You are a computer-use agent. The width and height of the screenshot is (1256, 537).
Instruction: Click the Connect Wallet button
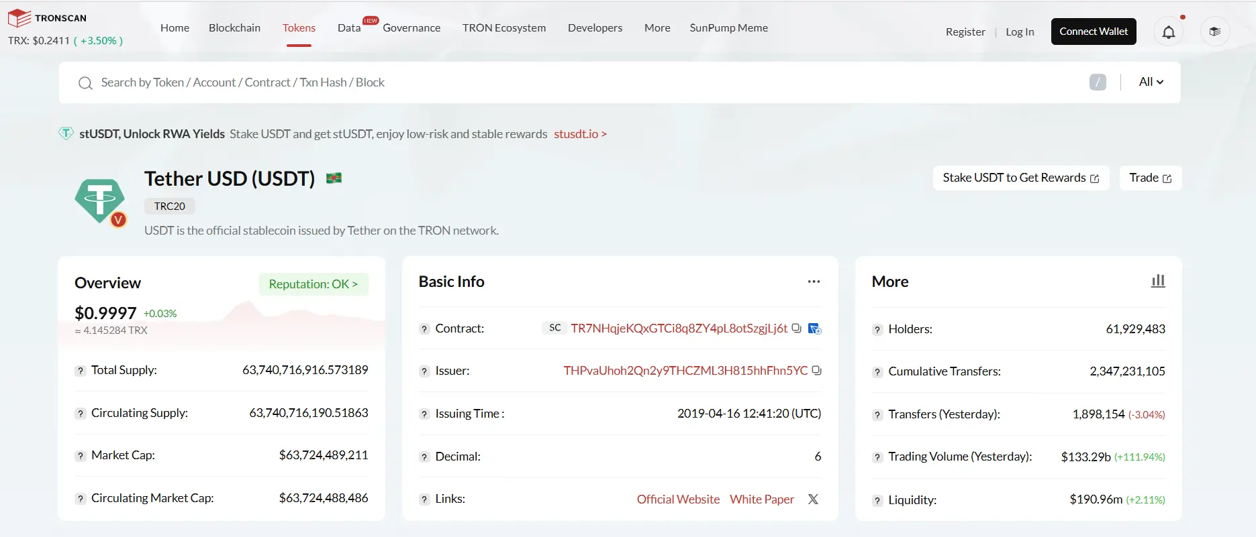[x=1094, y=32]
